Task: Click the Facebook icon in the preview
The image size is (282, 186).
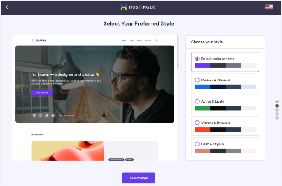Action: [34, 115]
